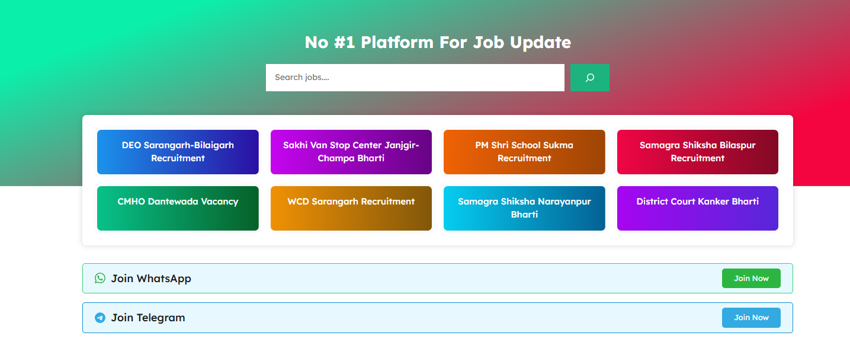Click the Join WhatsApp text label

(151, 279)
